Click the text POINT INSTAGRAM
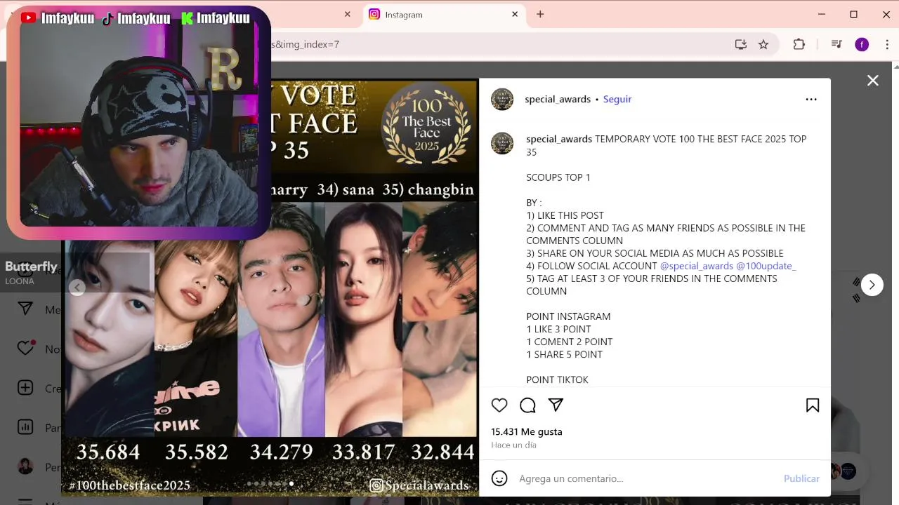The width and height of the screenshot is (899, 505). tap(568, 316)
